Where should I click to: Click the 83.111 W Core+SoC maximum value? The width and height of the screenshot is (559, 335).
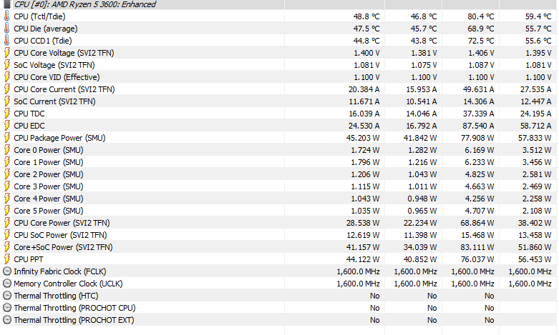pyautogui.click(x=477, y=247)
